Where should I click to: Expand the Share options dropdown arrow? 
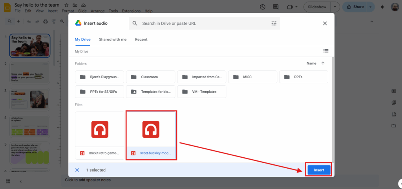click(x=371, y=7)
